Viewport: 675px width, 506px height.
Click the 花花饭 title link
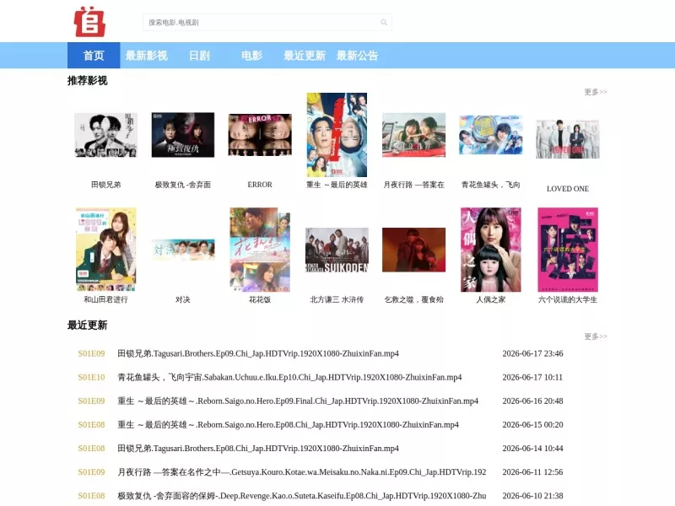click(x=260, y=299)
